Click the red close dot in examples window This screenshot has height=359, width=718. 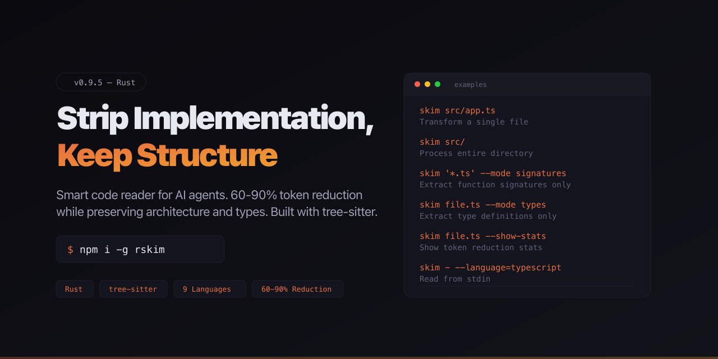point(417,84)
